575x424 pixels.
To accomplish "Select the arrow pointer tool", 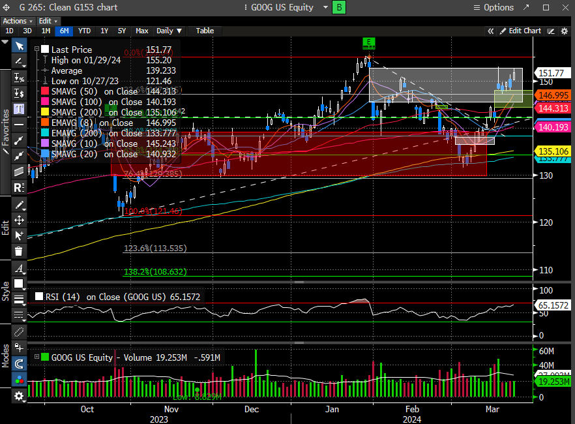I will [19, 46].
